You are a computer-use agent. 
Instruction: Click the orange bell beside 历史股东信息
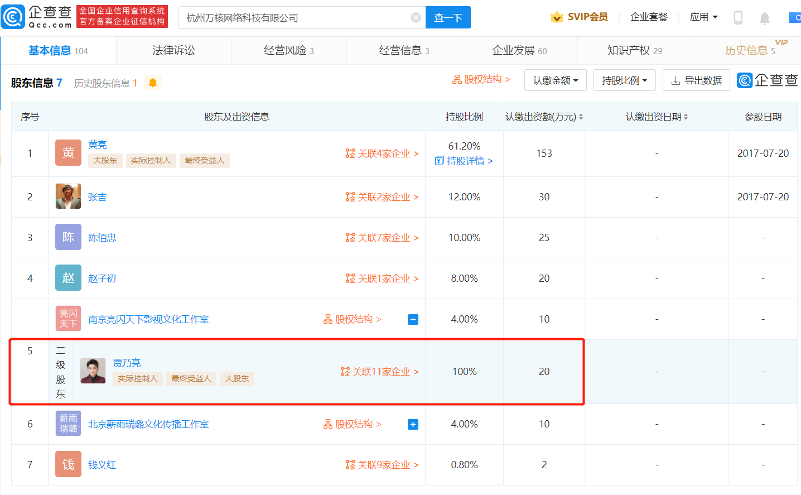coord(152,83)
